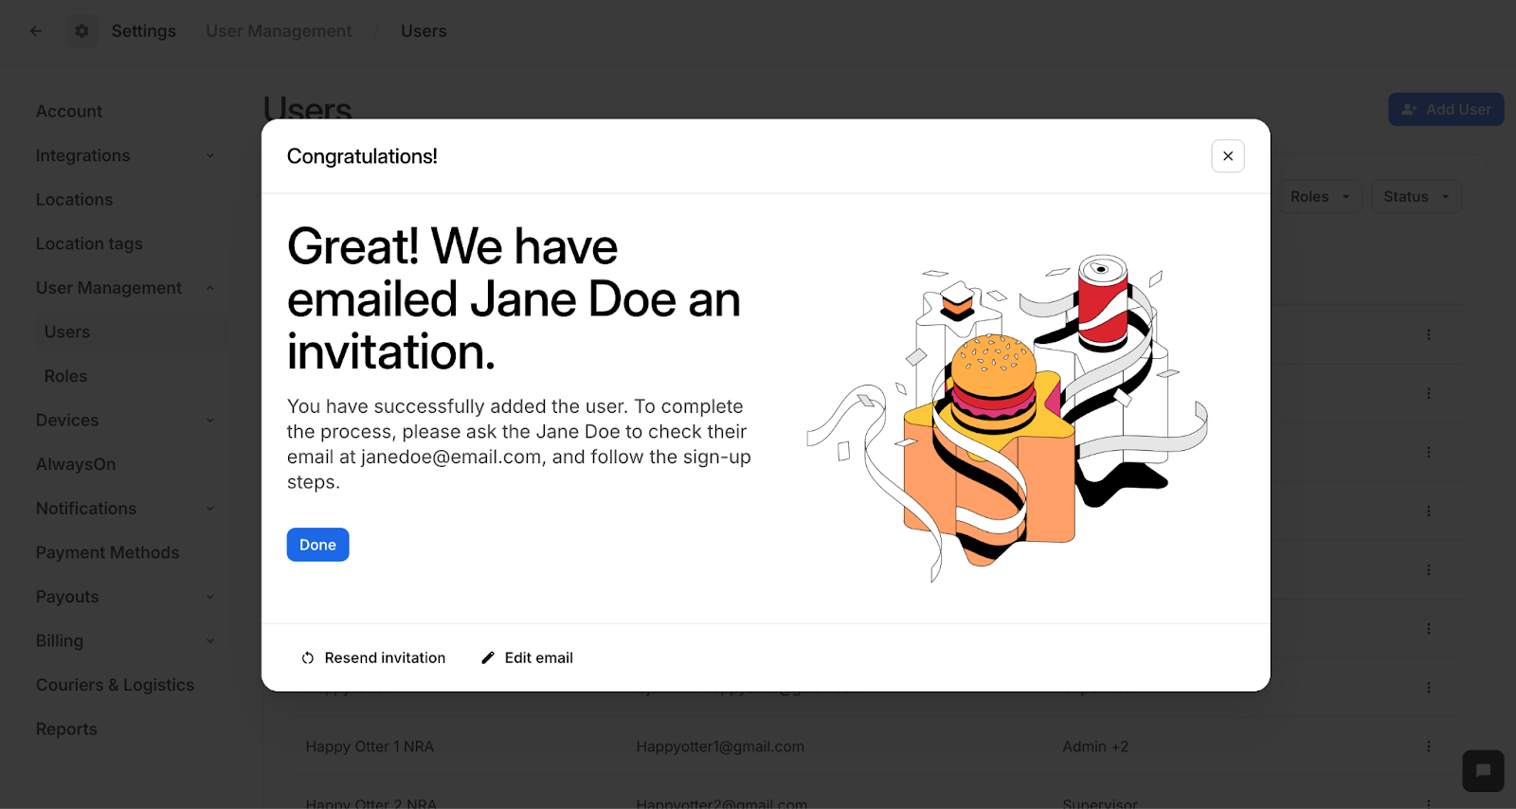Click the Settings gear icon

[82, 31]
